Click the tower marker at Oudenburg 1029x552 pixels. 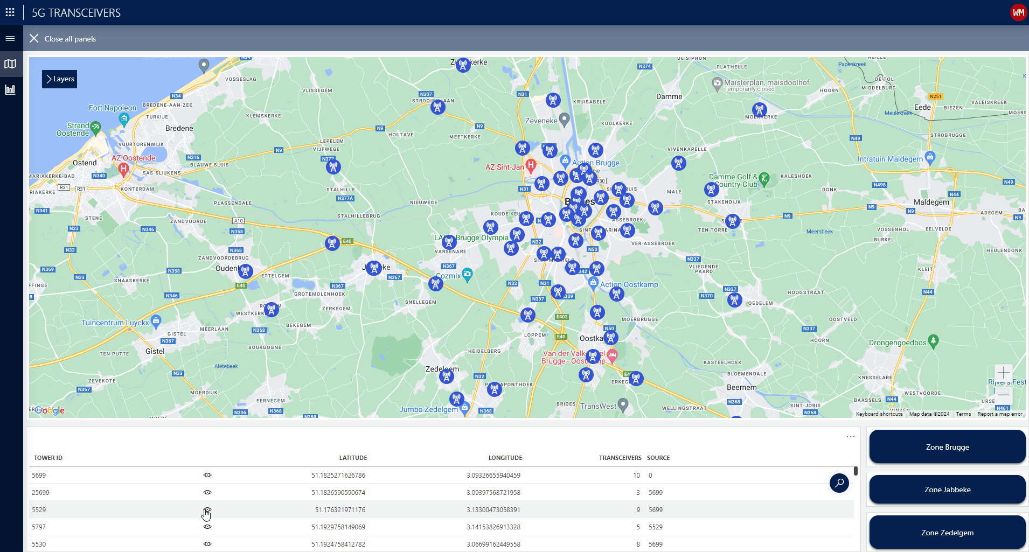tap(246, 271)
